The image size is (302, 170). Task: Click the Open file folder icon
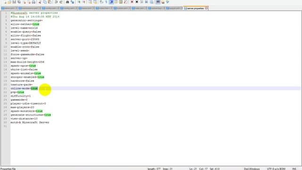[x=9, y=2]
